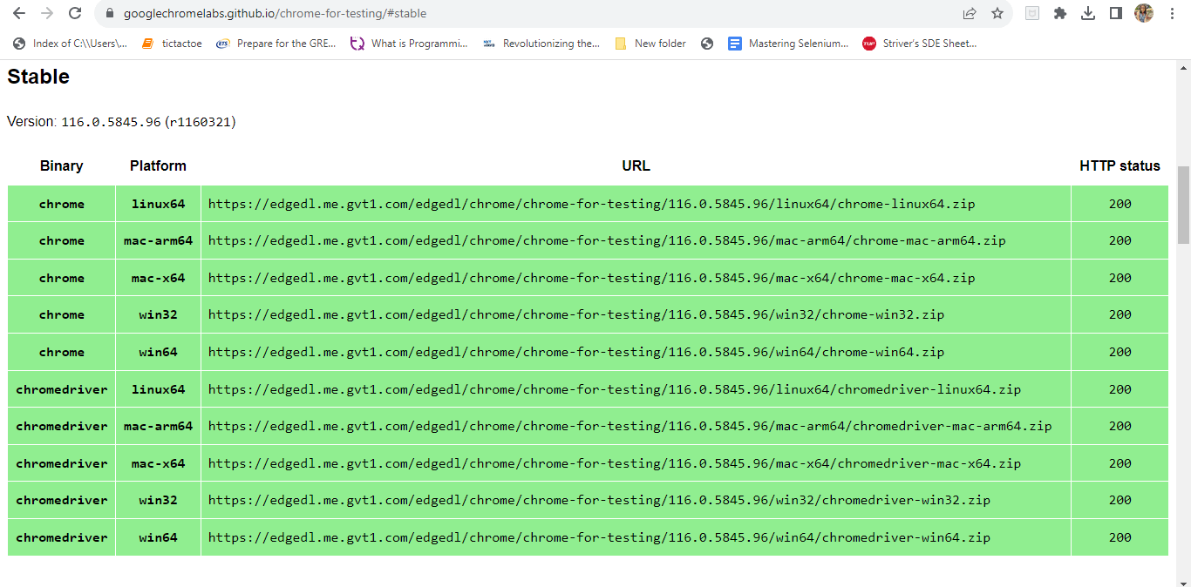Click chromedriver binary cell in linux64 row
Screen dimensions: 1191x587
tap(62, 389)
